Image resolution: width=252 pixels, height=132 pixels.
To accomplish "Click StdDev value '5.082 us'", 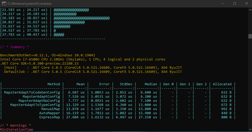I will [124, 113].
